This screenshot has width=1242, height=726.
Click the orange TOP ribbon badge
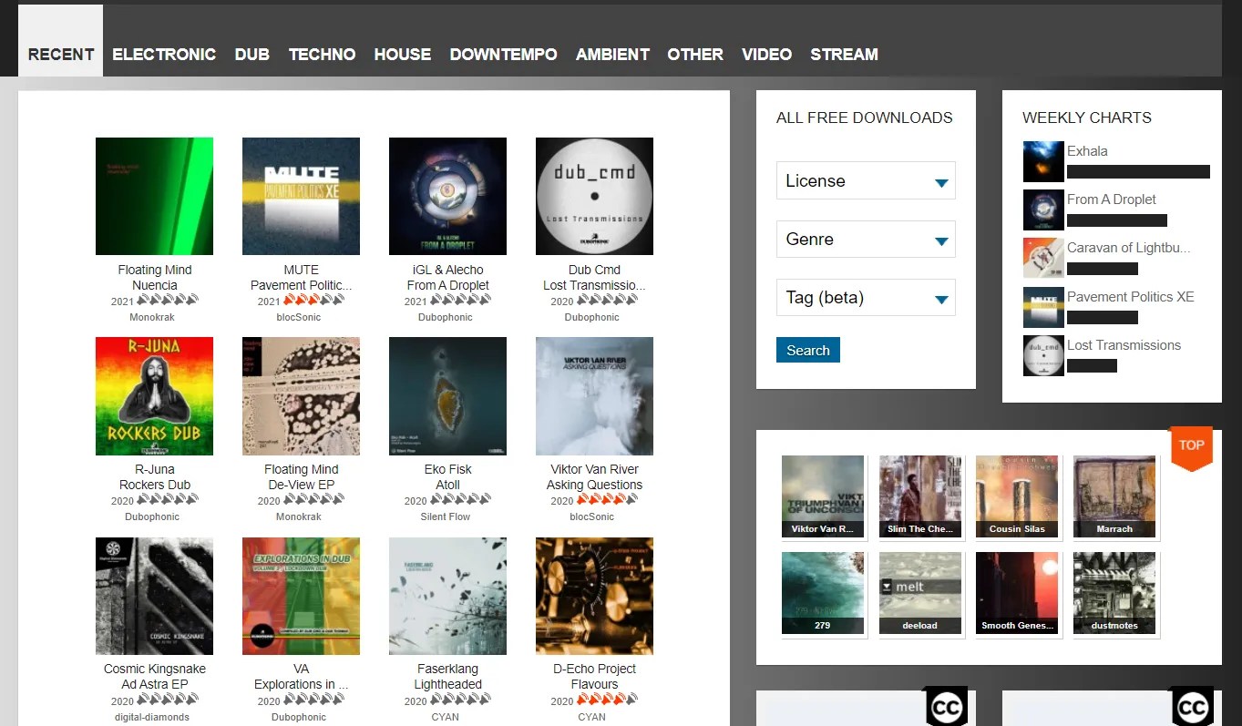point(1191,448)
